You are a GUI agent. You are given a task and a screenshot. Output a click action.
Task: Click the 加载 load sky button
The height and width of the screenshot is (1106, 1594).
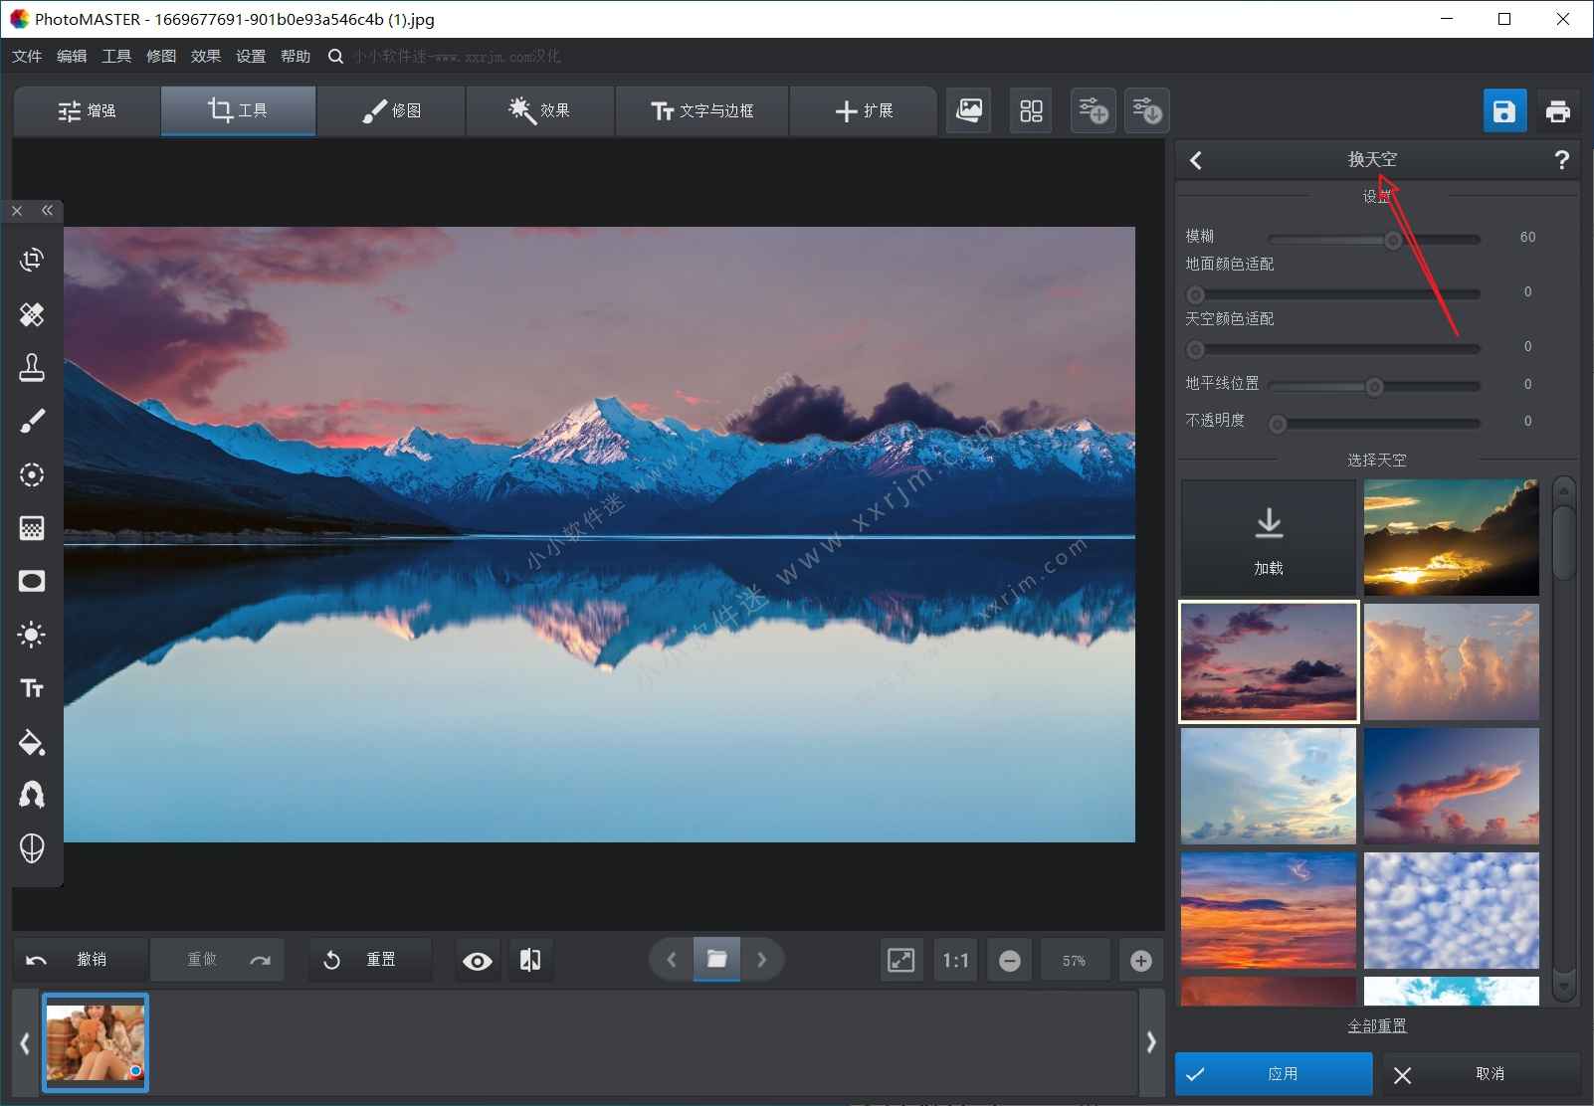pos(1269,538)
